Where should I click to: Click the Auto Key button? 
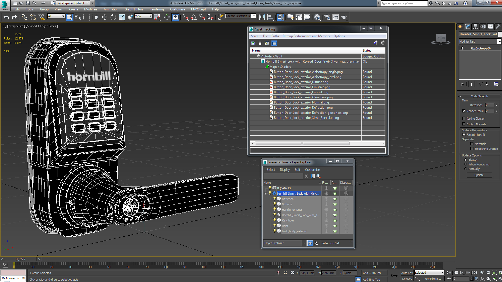[407, 273]
